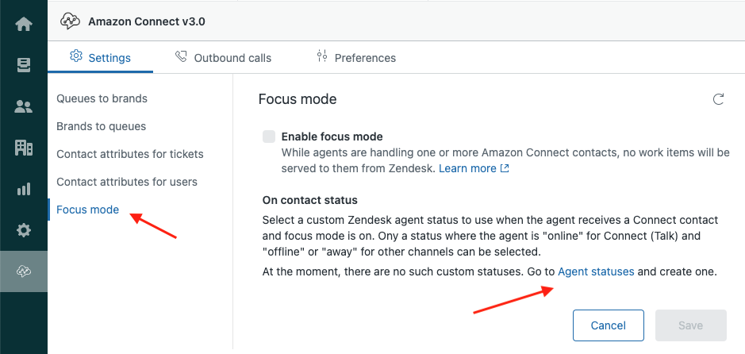Open the Views icon in sidebar
The height and width of the screenshot is (354, 745).
[24, 65]
